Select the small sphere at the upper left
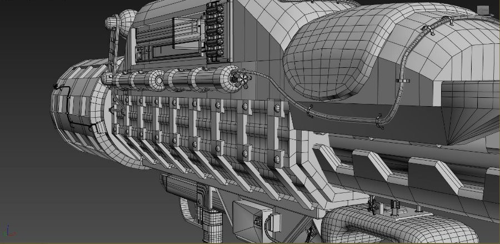This screenshot has height=244, width=500. 111,23
